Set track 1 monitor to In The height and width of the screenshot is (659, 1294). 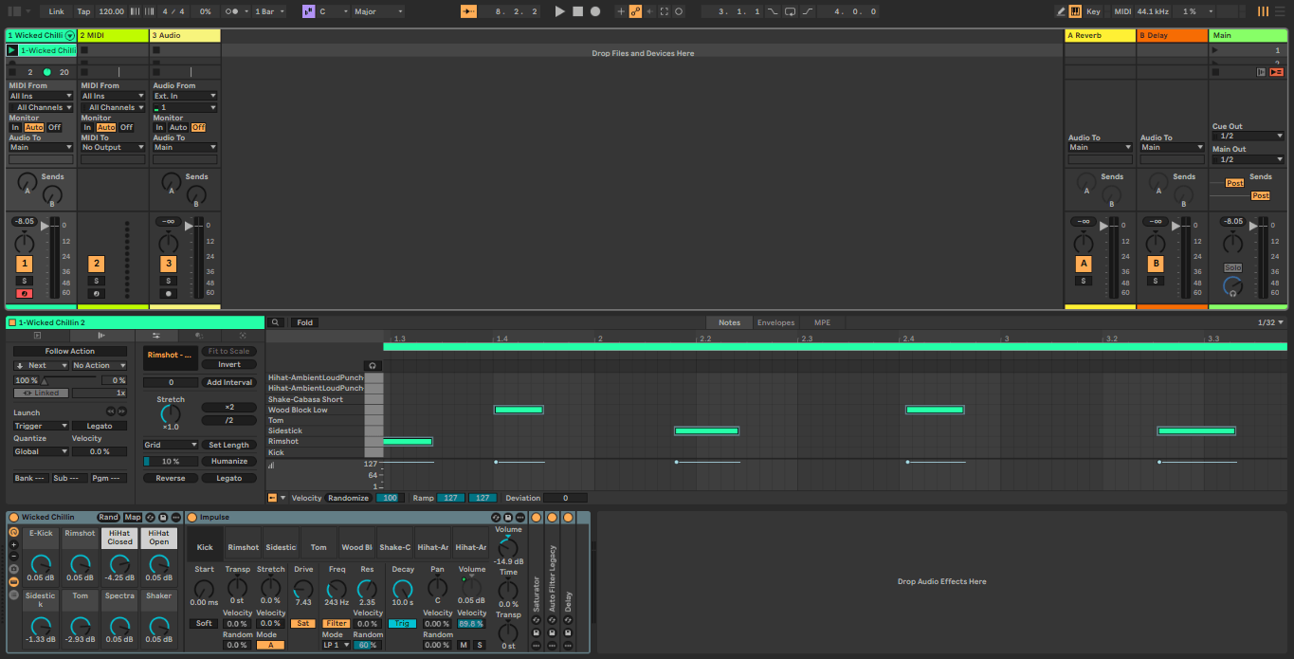15,127
